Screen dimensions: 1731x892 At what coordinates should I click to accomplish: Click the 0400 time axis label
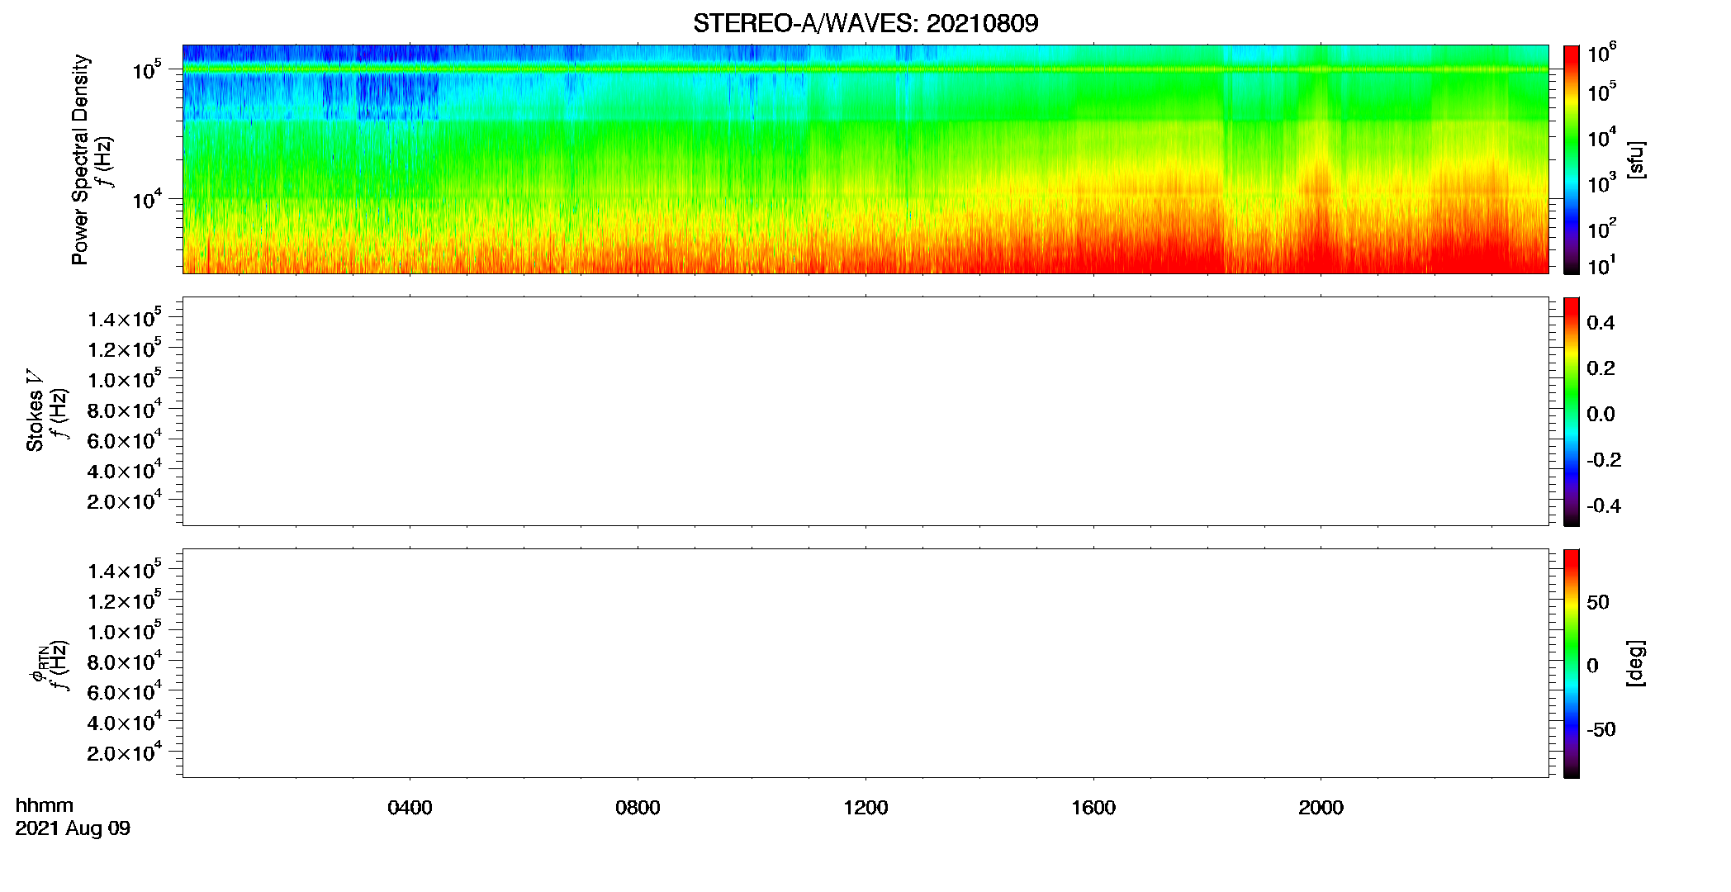pyautogui.click(x=410, y=808)
